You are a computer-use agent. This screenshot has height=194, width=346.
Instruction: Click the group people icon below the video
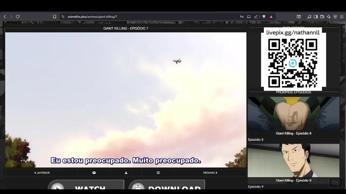(94, 173)
